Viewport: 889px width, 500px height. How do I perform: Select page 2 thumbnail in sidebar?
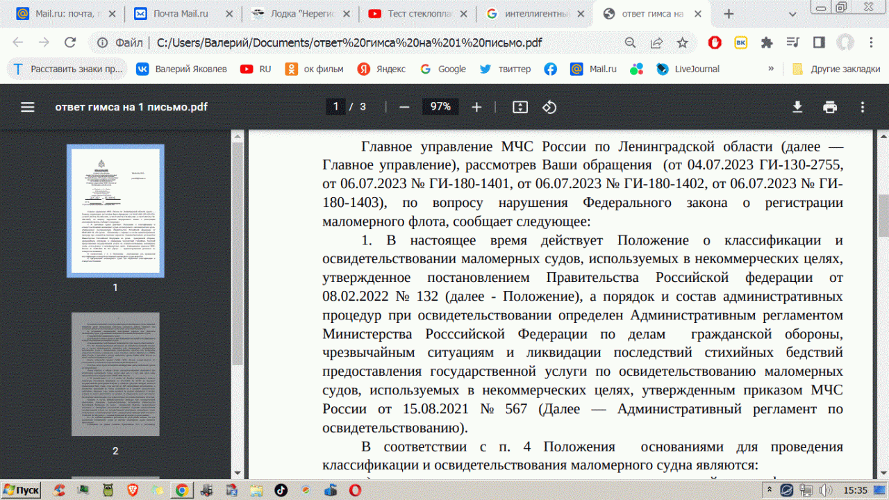click(x=115, y=374)
